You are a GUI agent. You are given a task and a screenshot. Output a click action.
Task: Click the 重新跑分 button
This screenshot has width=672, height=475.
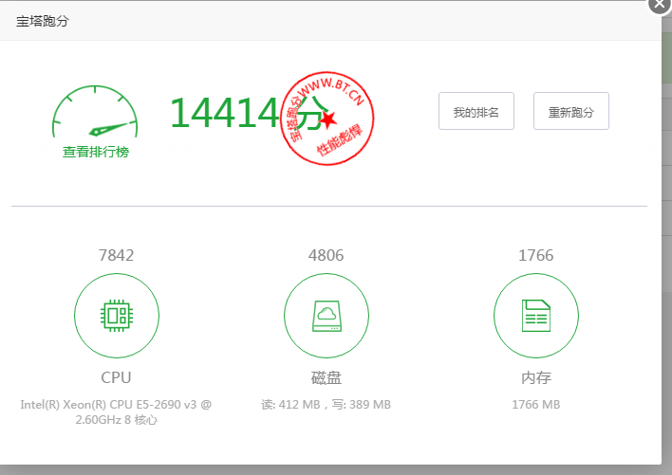(570, 111)
